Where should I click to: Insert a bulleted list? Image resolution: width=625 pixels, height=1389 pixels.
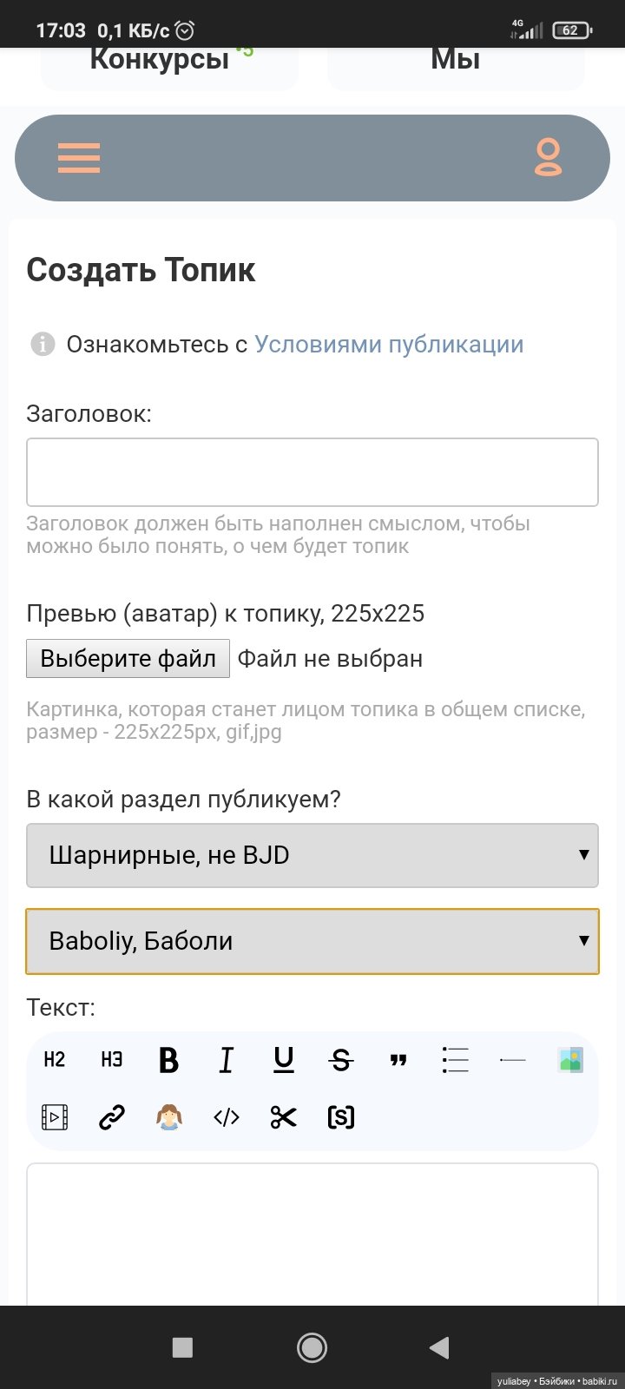click(455, 1060)
